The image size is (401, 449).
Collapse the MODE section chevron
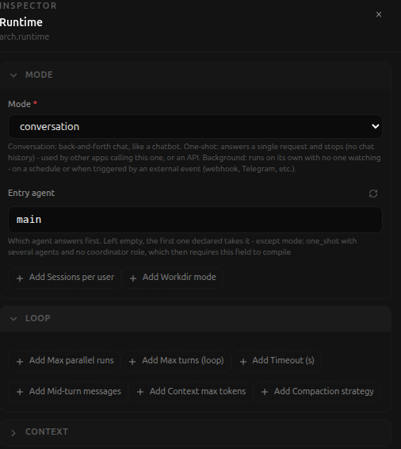[x=13, y=75]
